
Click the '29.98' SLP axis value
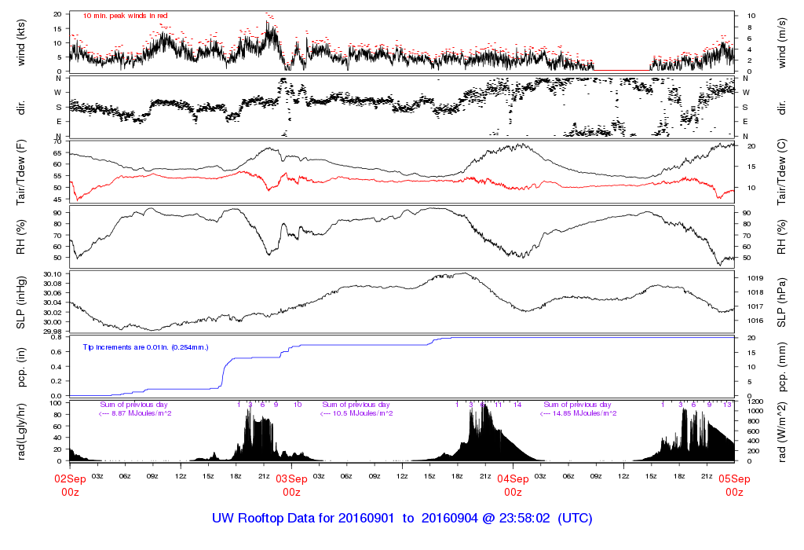click(53, 332)
